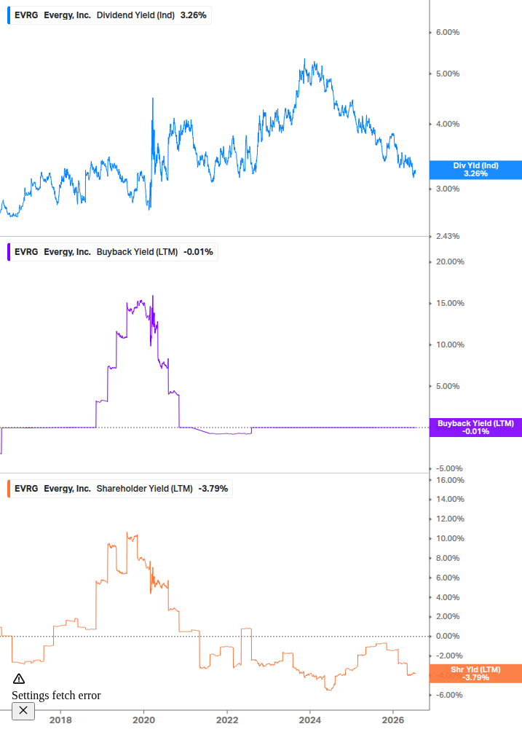
Task: Click the -3.79% value in Shareholder Yield legend
Action: pyautogui.click(x=213, y=489)
